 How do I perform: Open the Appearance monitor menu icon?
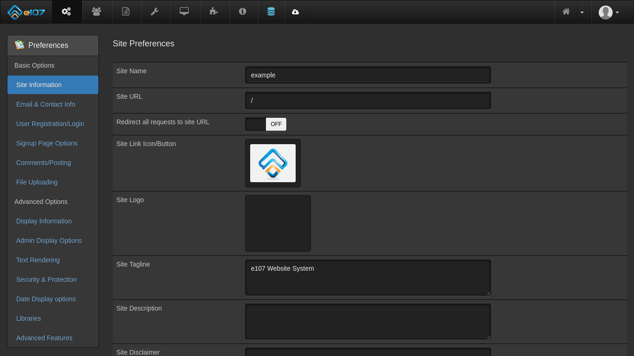pyautogui.click(x=184, y=12)
